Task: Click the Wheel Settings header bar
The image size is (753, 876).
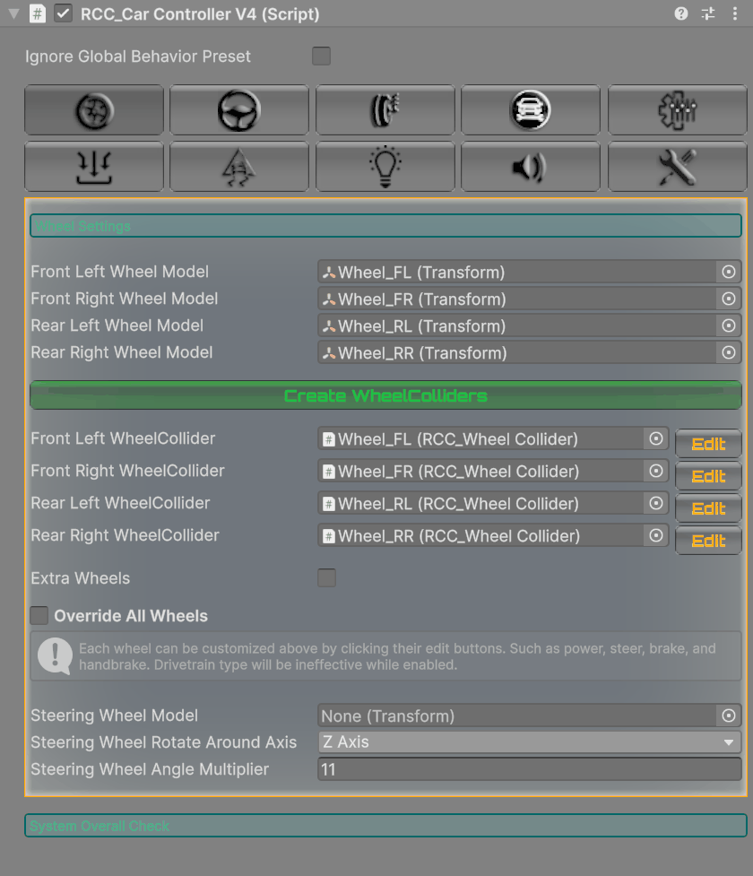Action: pos(385,226)
